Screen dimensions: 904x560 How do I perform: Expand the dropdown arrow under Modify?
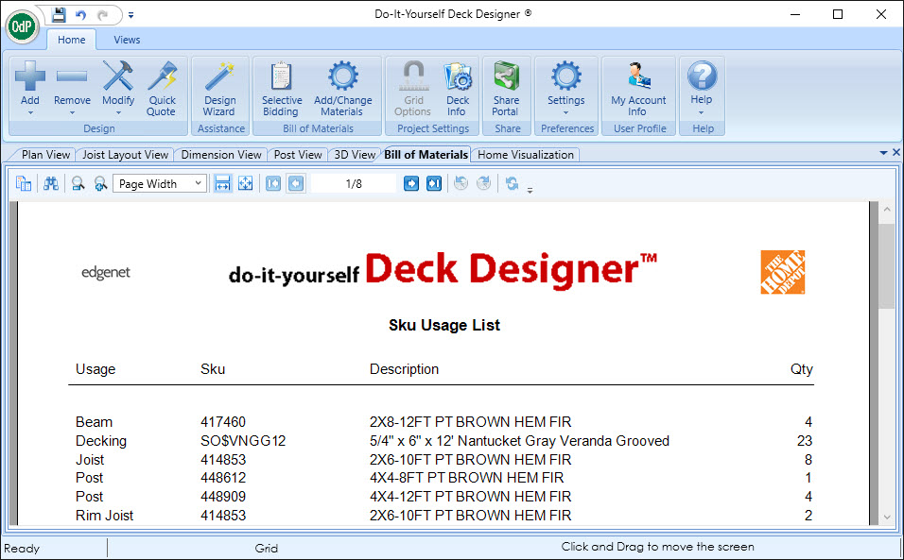point(118,113)
